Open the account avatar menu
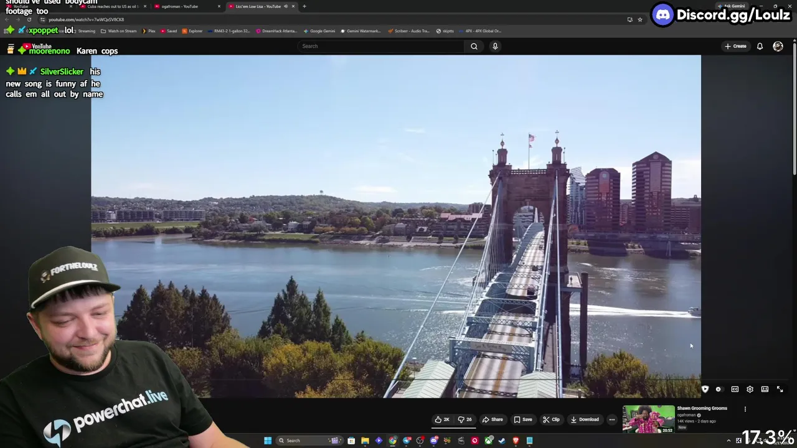Image resolution: width=797 pixels, height=448 pixels. [778, 46]
